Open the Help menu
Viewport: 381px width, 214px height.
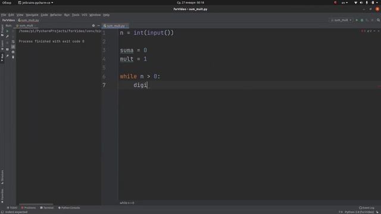[x=106, y=15]
